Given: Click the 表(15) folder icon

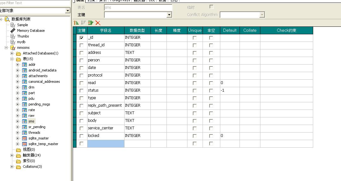Looking at the screenshot, I should [x=18, y=59].
